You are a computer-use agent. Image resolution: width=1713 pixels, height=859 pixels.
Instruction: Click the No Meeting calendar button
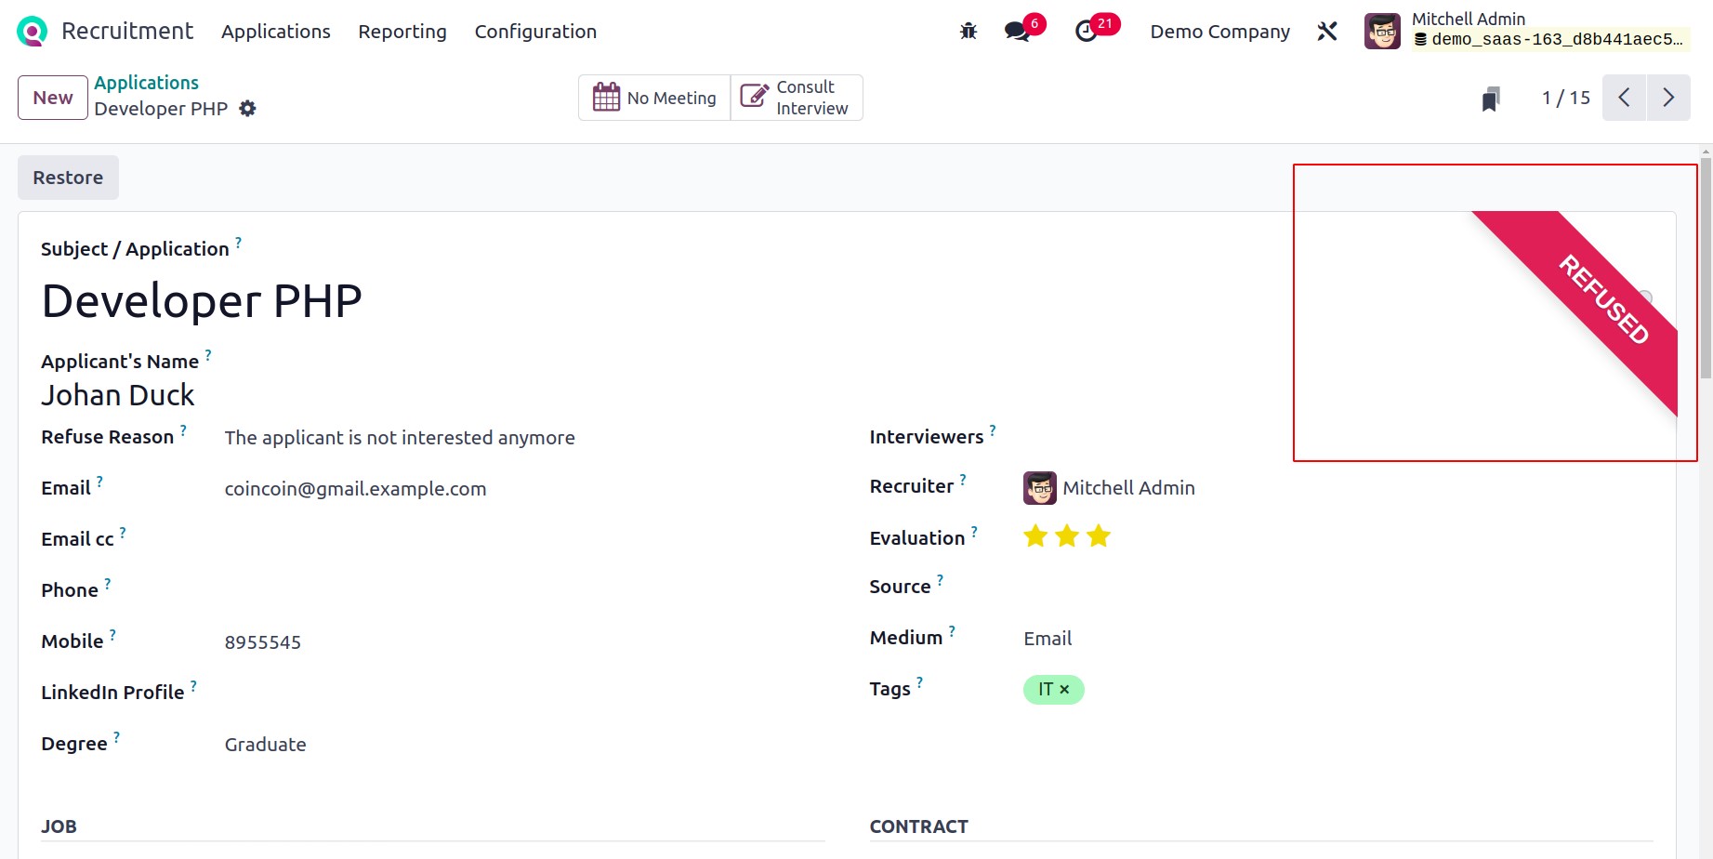(654, 98)
